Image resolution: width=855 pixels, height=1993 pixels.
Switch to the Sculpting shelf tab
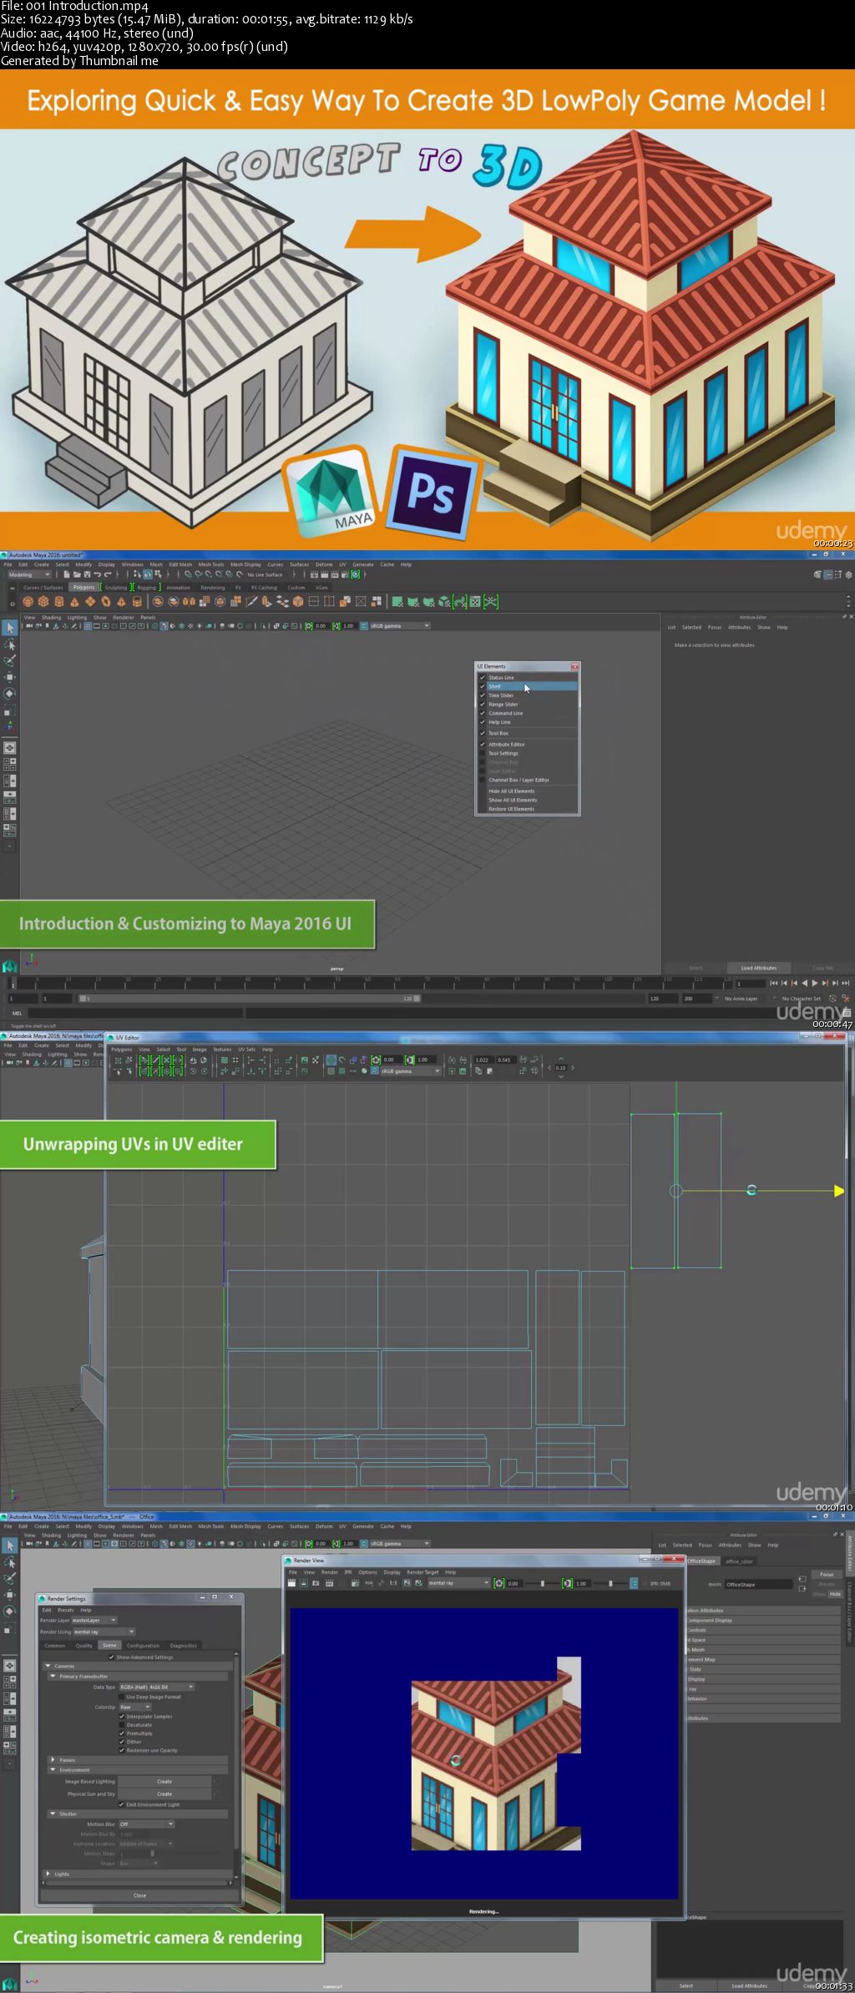[116, 588]
